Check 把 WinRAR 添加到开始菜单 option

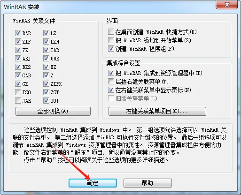click(111, 40)
